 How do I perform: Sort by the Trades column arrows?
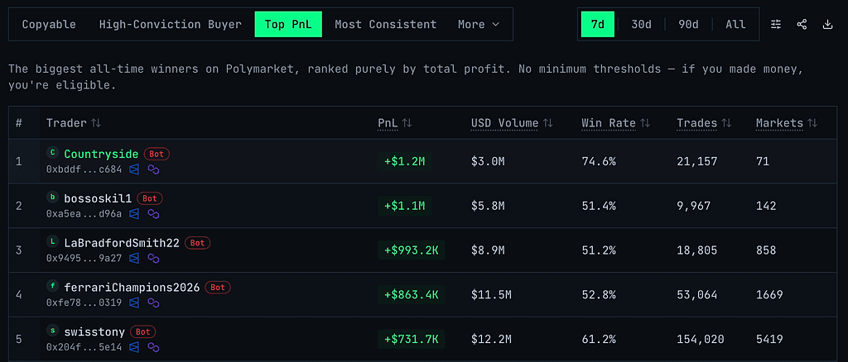[726, 123]
